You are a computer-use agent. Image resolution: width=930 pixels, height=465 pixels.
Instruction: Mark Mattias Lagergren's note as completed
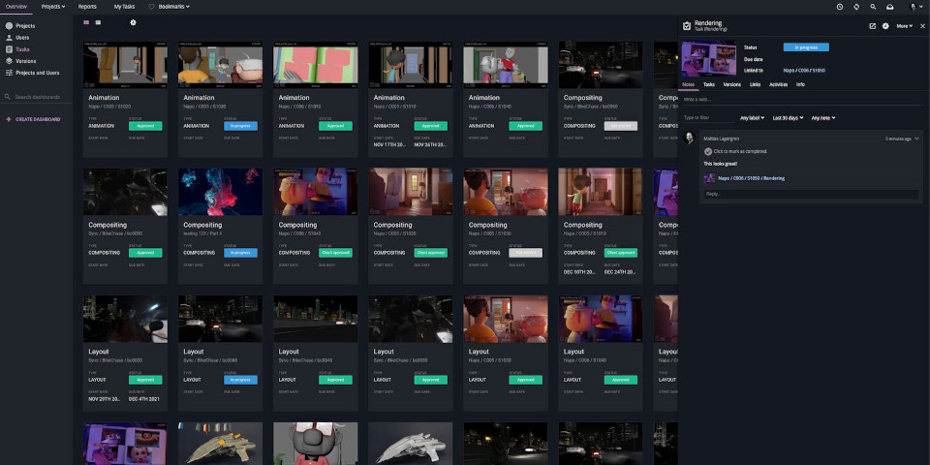coord(708,152)
